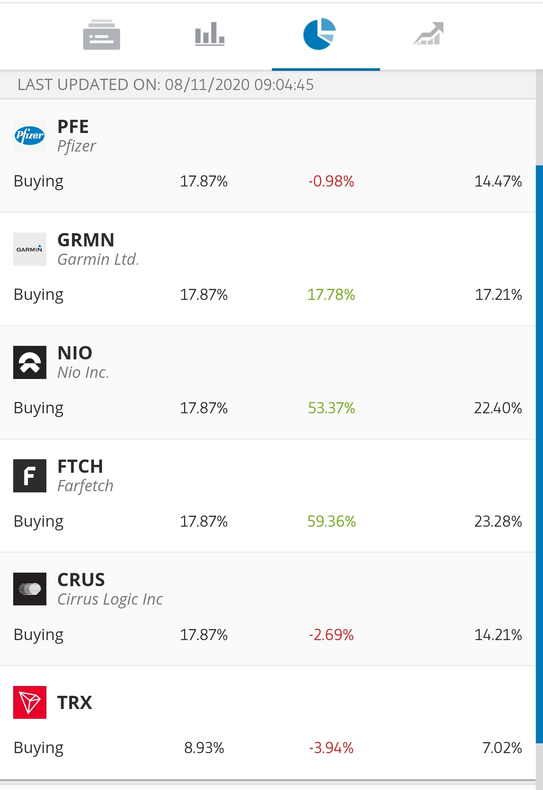Select the Cirrus Logic logo
This screenshot has width=543, height=790.
30,590
